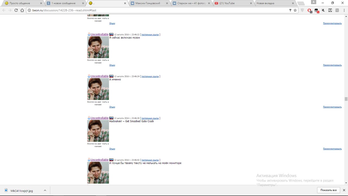Open Chrome's three-dot menu

(x=344, y=10)
